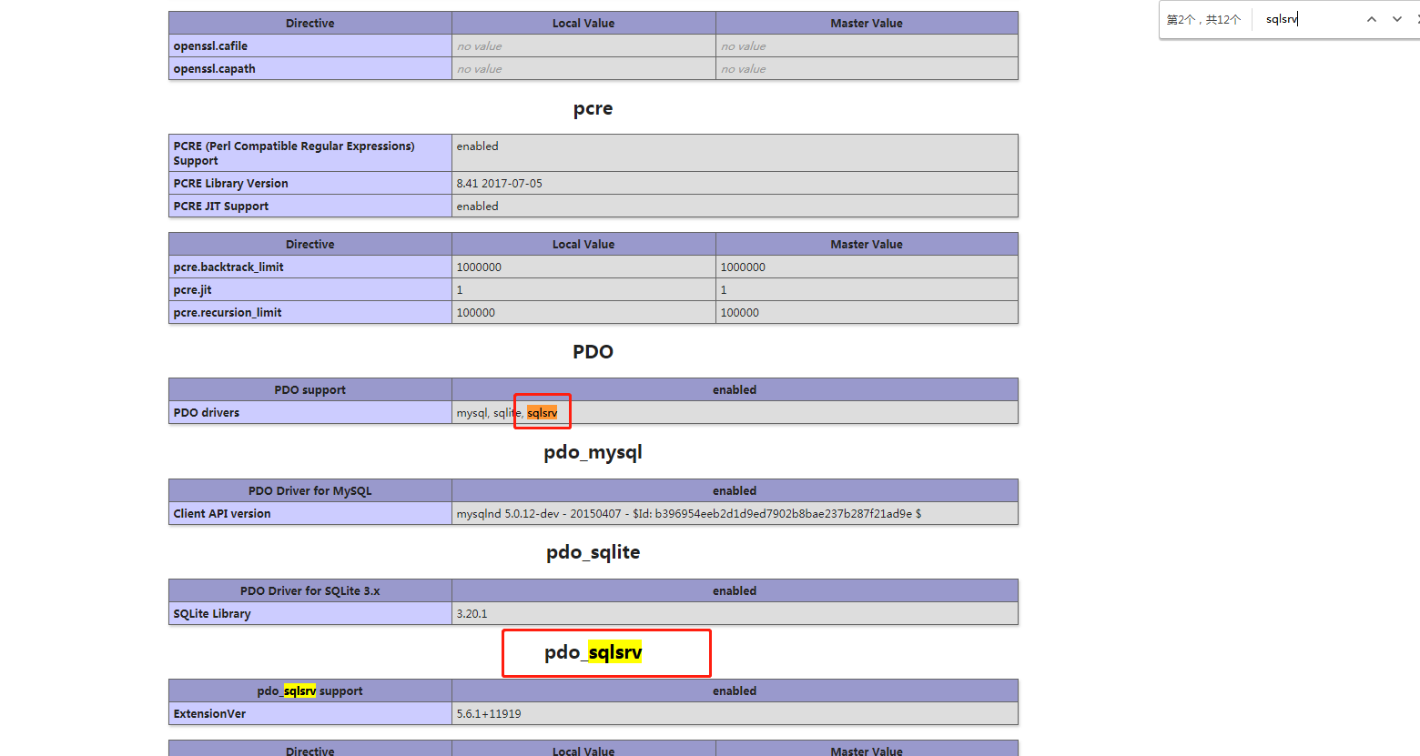Click the pcre.jit directive name
The width and height of the screenshot is (1420, 756).
coord(192,290)
